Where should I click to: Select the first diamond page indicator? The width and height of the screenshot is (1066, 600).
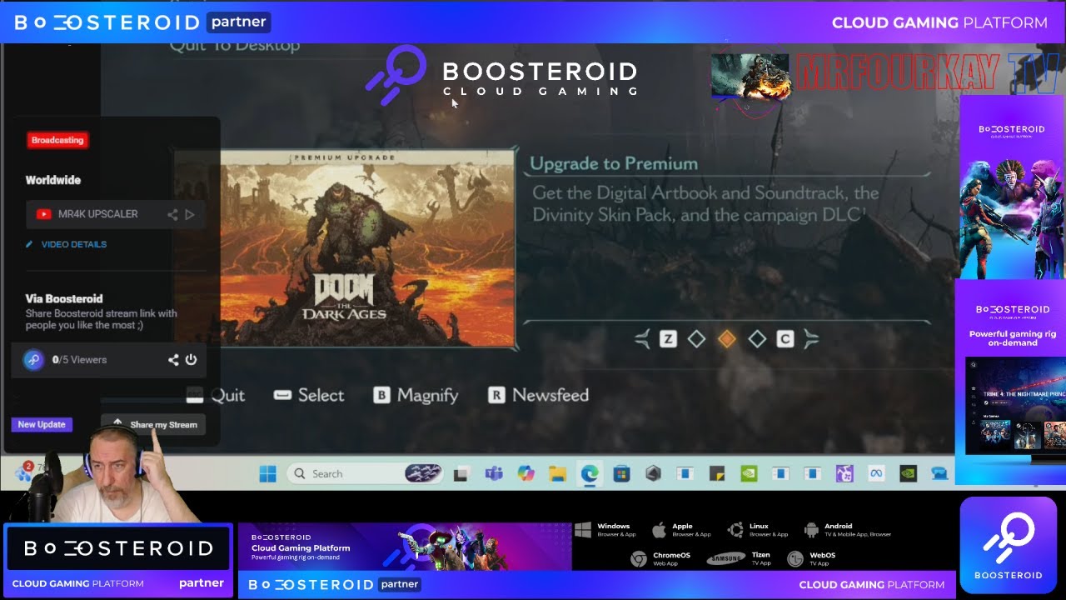point(696,339)
